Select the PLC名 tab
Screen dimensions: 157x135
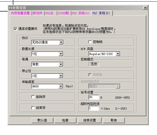coord(50,13)
